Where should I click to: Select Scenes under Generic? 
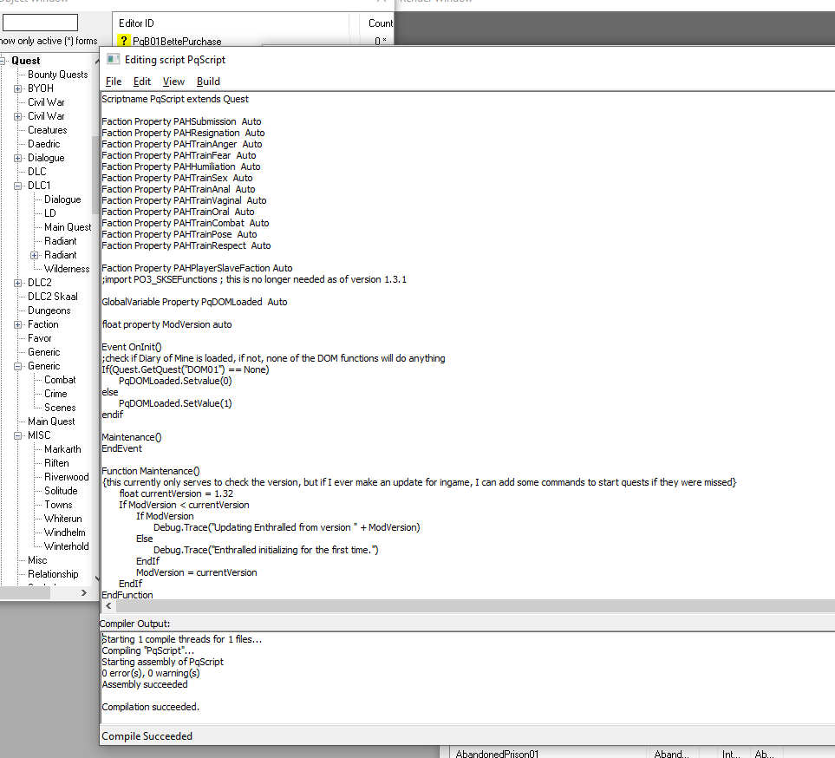[x=60, y=408]
